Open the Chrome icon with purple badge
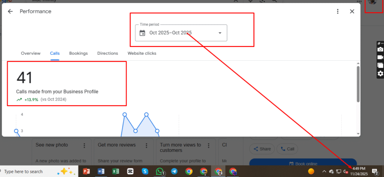The height and width of the screenshot is (177, 384). 233,171
